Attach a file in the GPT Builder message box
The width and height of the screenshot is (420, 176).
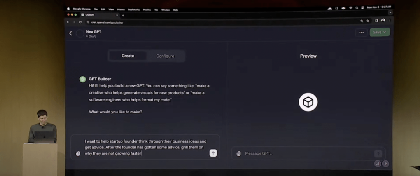(x=78, y=153)
